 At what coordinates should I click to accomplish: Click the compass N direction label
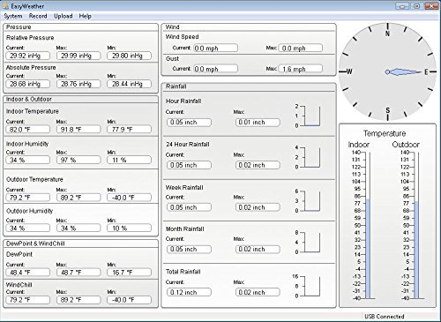pyautogui.click(x=387, y=34)
